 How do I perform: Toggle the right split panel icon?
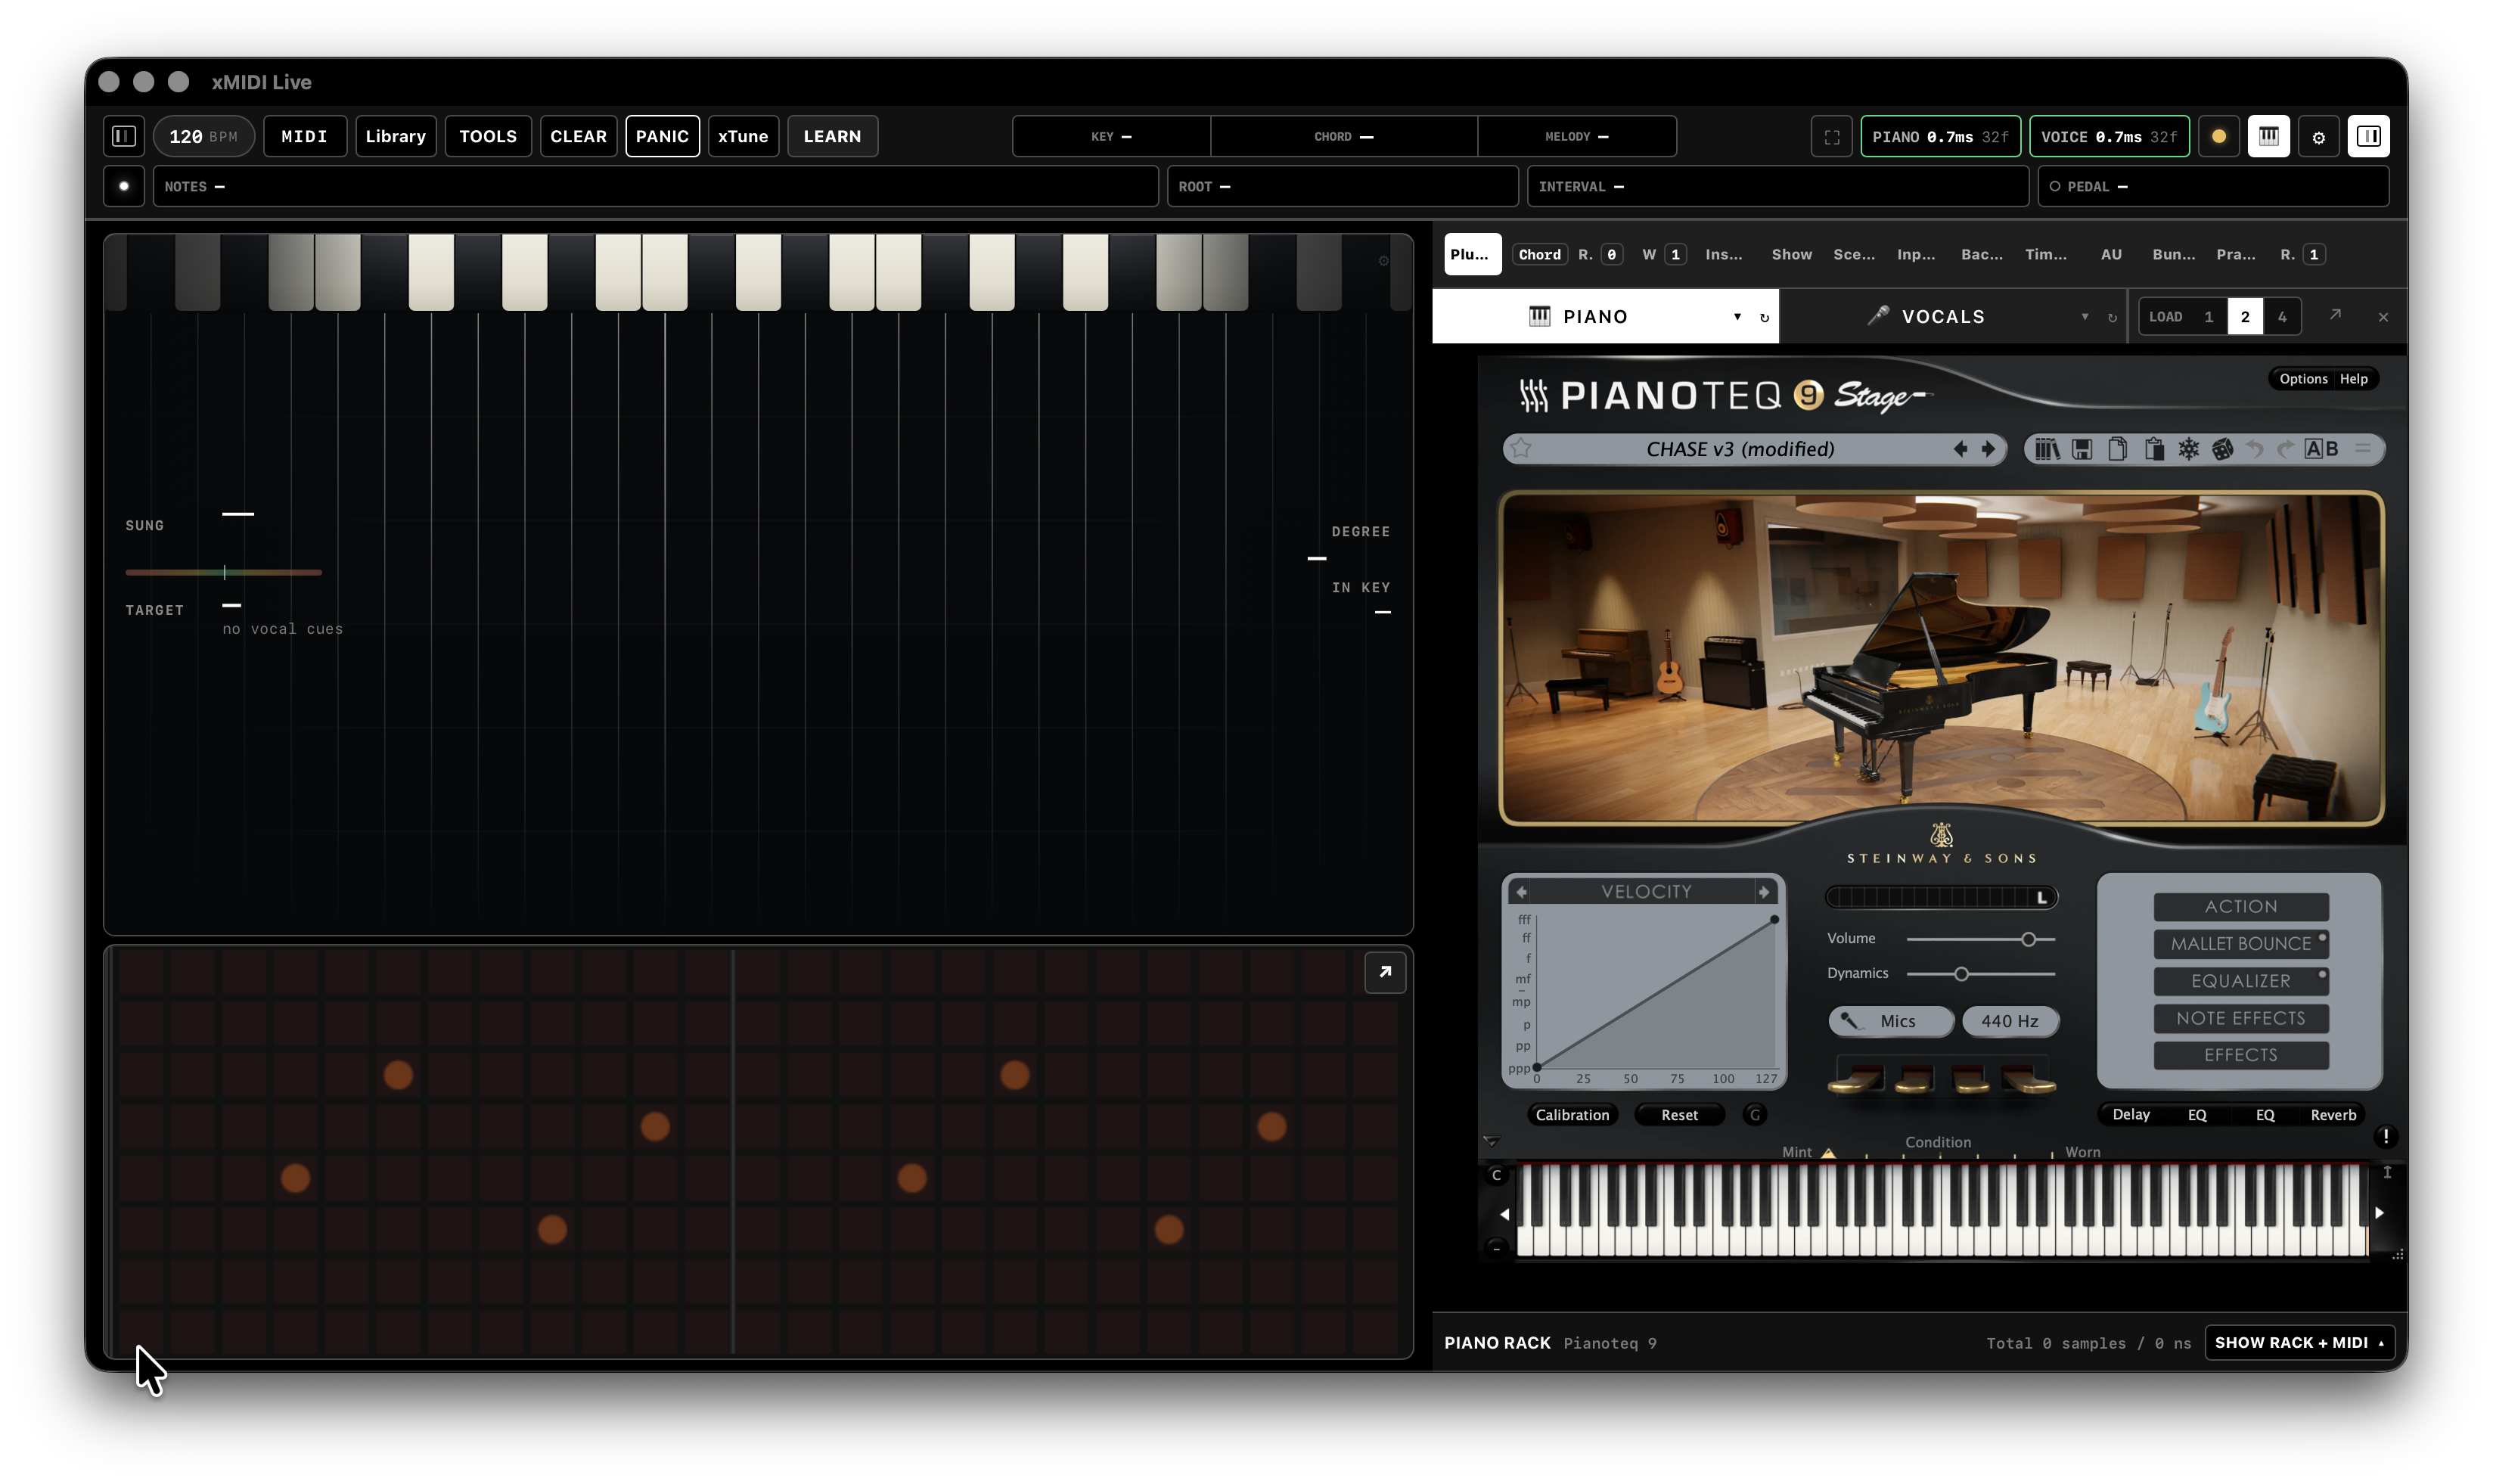point(2368,136)
